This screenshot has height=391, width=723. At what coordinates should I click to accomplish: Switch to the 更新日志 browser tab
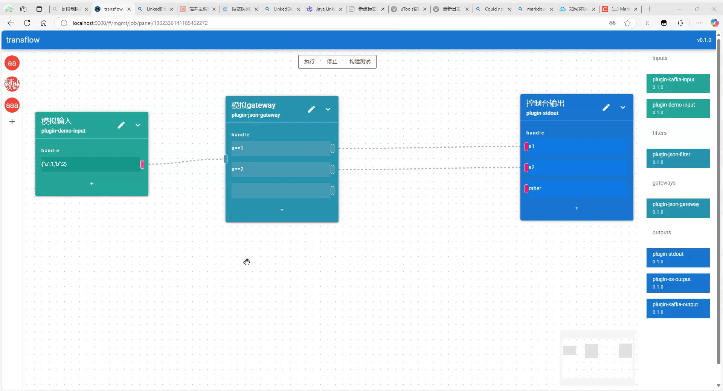(452, 9)
